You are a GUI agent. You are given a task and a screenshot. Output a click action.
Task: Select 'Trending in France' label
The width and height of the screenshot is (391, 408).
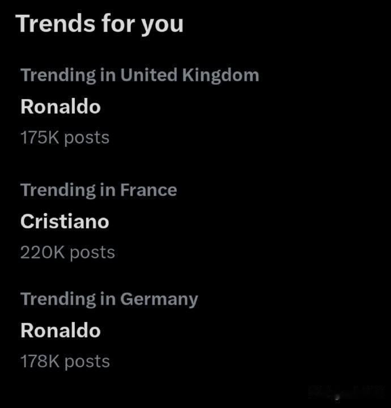point(99,190)
